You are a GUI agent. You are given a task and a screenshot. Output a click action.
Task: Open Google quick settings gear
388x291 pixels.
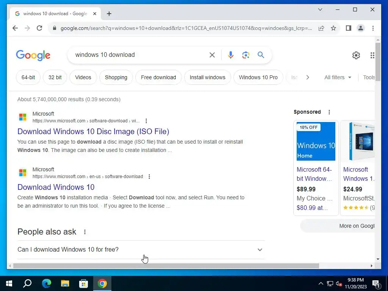pos(356,55)
